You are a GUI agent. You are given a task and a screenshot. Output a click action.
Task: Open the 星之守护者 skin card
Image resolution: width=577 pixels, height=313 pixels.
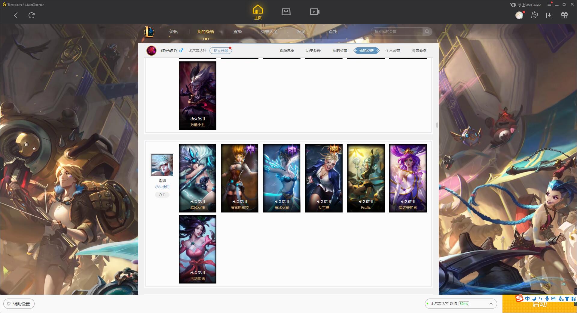coord(408,178)
